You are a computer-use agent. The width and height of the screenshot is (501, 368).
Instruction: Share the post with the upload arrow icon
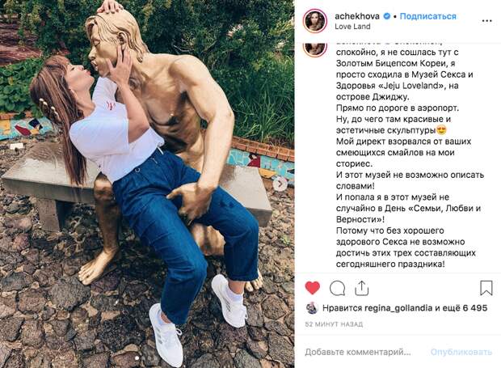tap(362, 288)
